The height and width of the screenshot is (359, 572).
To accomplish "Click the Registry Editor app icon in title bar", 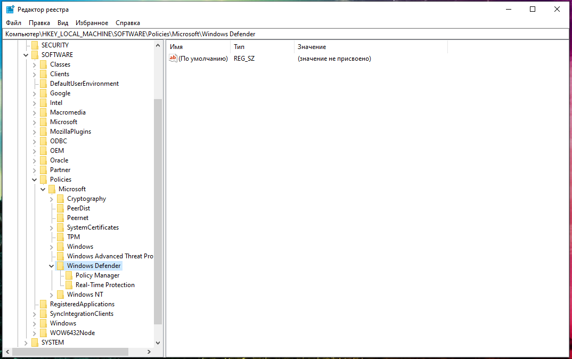I will click(10, 10).
